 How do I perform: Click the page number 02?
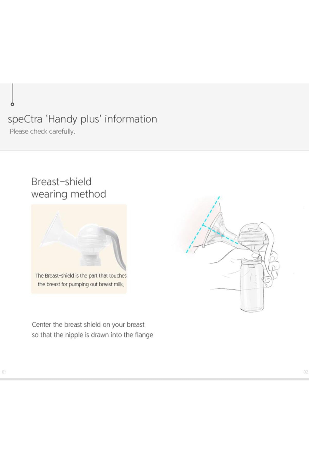coord(306,372)
